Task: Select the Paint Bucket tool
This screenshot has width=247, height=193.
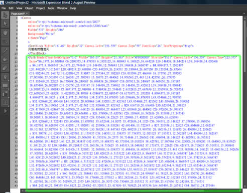Action: point(5,59)
